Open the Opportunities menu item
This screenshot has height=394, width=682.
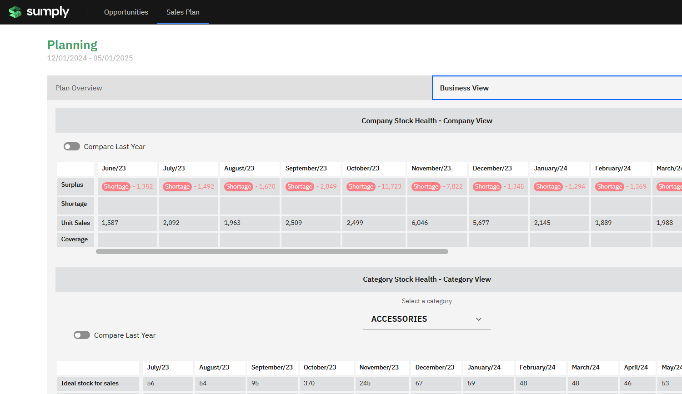pos(126,12)
